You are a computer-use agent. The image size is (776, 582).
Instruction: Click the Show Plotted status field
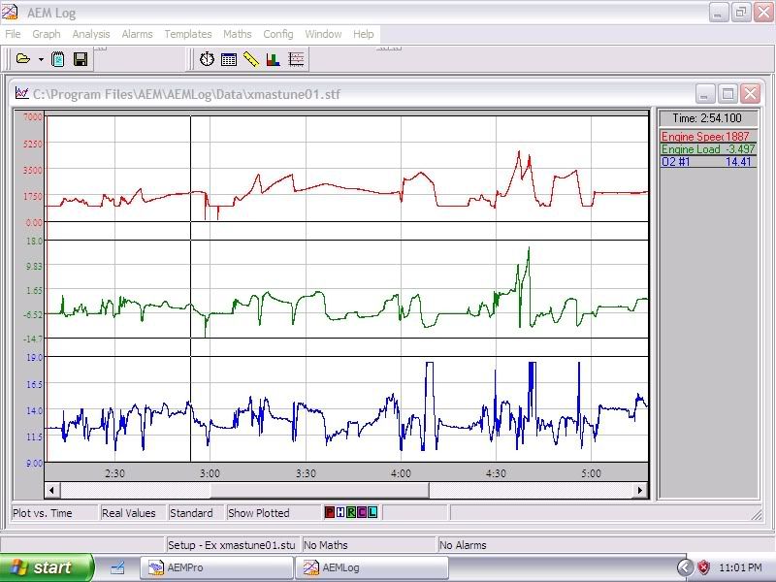point(274,513)
